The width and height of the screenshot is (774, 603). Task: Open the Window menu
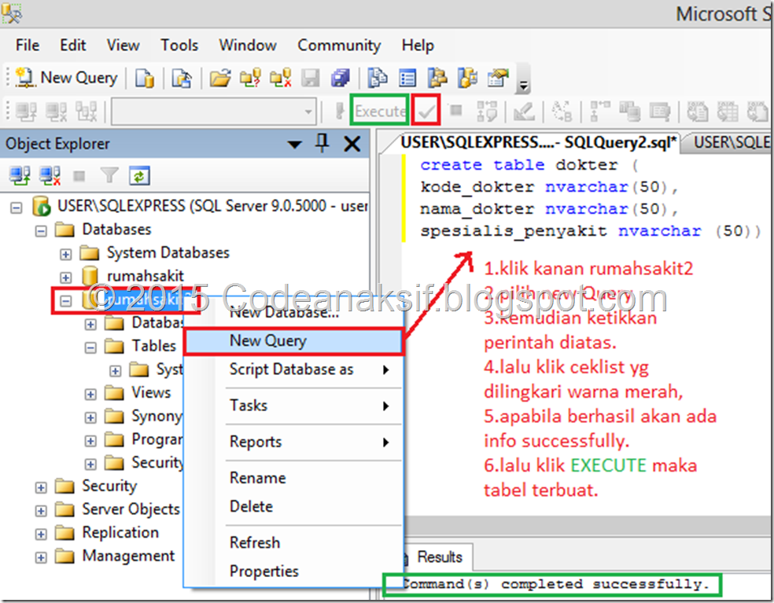pyautogui.click(x=248, y=45)
